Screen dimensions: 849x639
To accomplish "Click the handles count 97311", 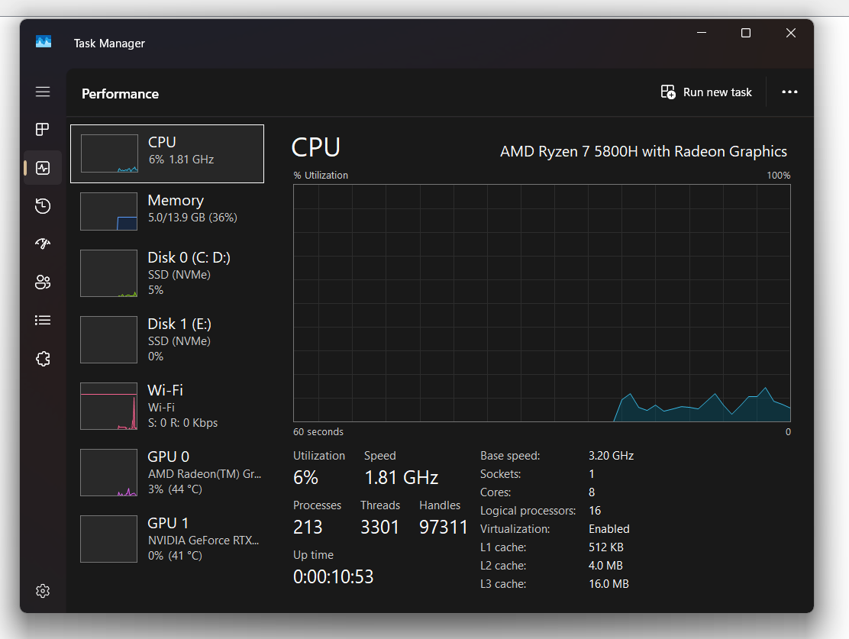I will tap(444, 527).
